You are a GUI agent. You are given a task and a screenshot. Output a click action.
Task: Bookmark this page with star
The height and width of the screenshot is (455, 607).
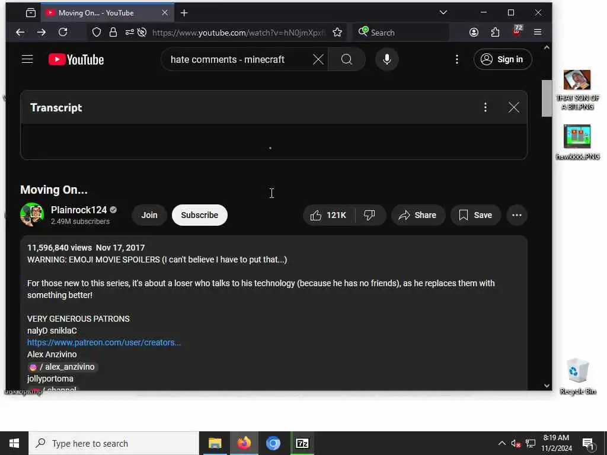337,33
